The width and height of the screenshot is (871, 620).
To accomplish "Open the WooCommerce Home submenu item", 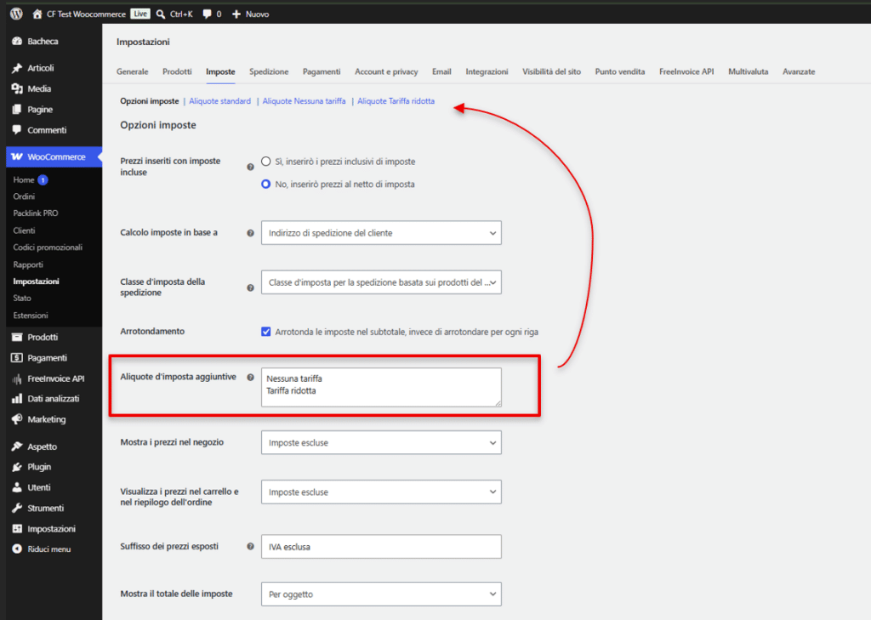I will click(x=24, y=180).
